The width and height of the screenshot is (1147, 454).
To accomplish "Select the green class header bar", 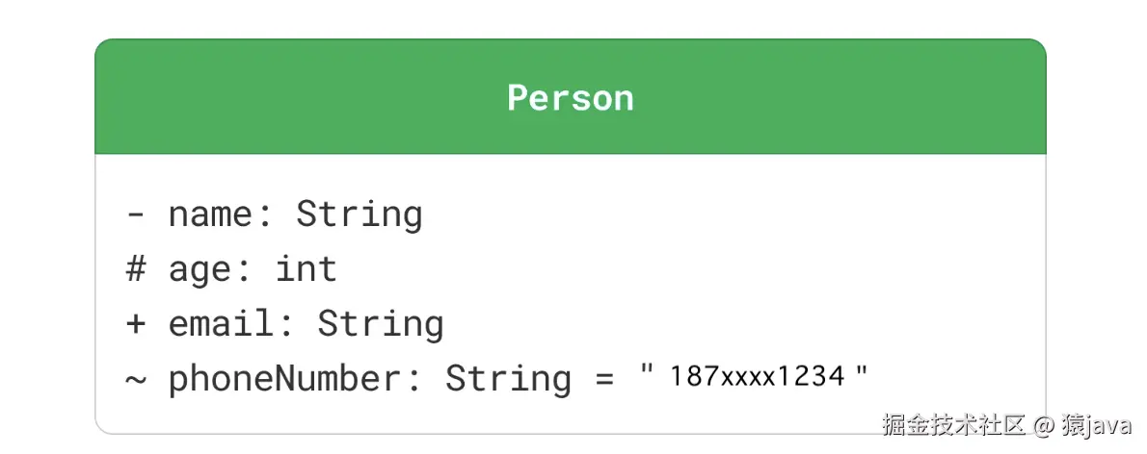I will (289, 97).
